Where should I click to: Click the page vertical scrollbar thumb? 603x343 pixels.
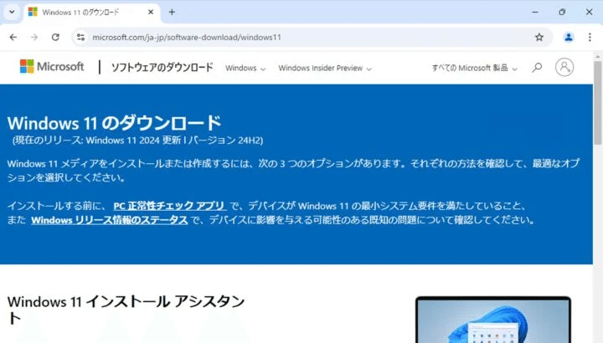pyautogui.click(x=598, y=103)
